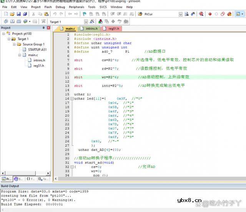The width and height of the screenshot is (246, 212).
Task: Open STARTUP.A51 in the project tree
Action: click(x=37, y=50)
